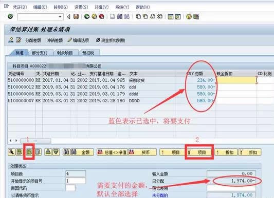Click the Customize Local Layout icon
Viewport: 274px width, 198px height.
(196, 17)
